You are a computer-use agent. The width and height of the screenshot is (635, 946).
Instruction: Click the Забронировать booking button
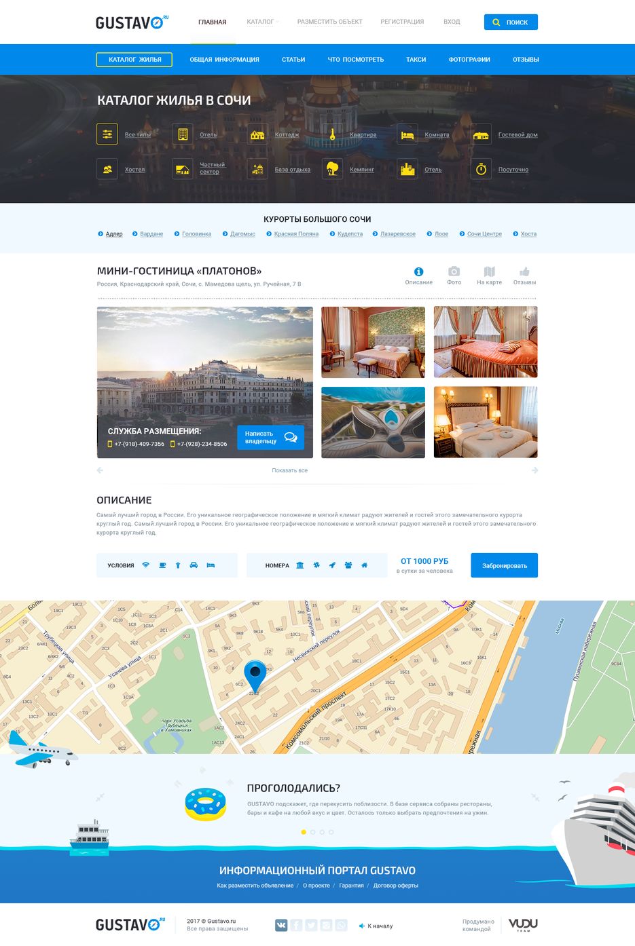pyautogui.click(x=505, y=565)
